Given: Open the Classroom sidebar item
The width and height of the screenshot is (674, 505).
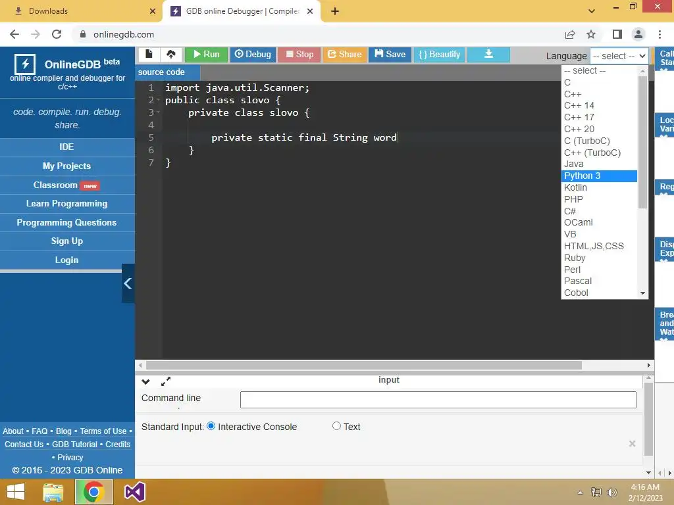Looking at the screenshot, I should 66,185.
